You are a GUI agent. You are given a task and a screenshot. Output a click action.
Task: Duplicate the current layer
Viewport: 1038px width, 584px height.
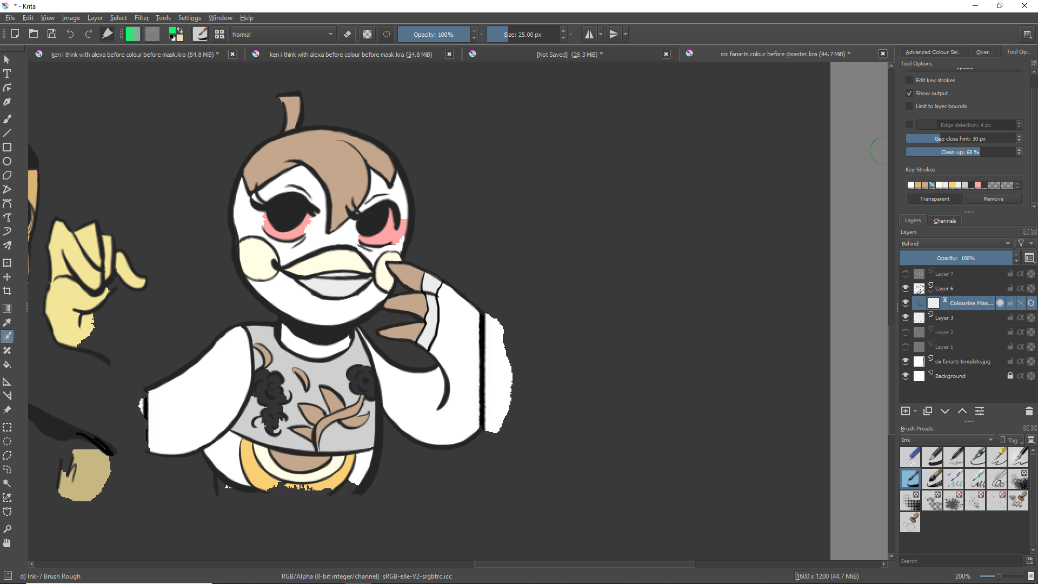928,411
